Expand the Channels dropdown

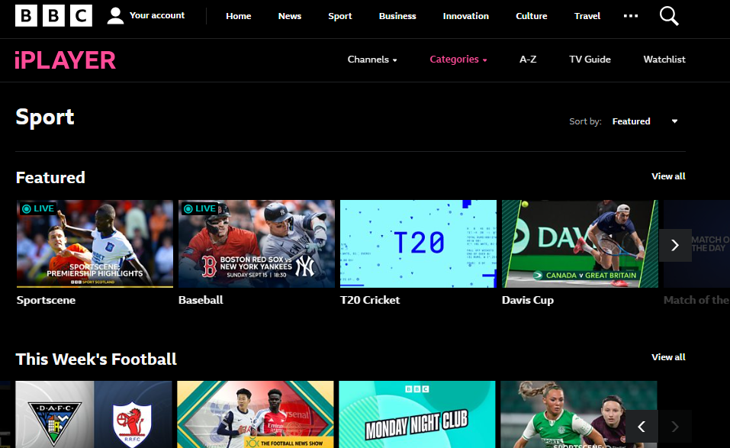(372, 60)
